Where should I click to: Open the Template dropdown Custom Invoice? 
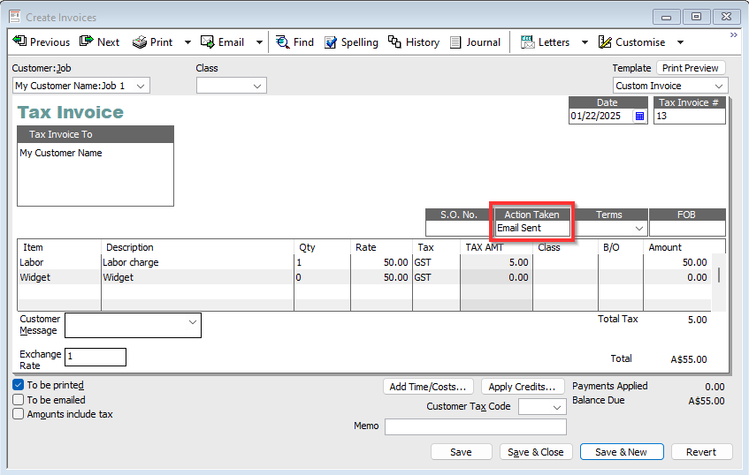(718, 86)
